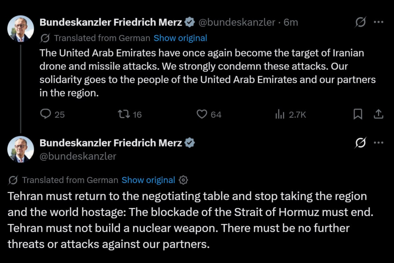
Task: Click the 6m timestamp on first post
Action: pos(291,22)
